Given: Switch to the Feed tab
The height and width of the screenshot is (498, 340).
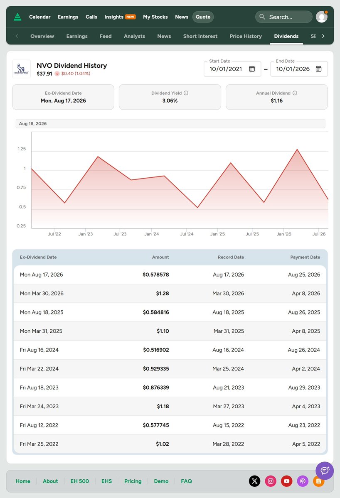Looking at the screenshot, I should click(x=106, y=36).
